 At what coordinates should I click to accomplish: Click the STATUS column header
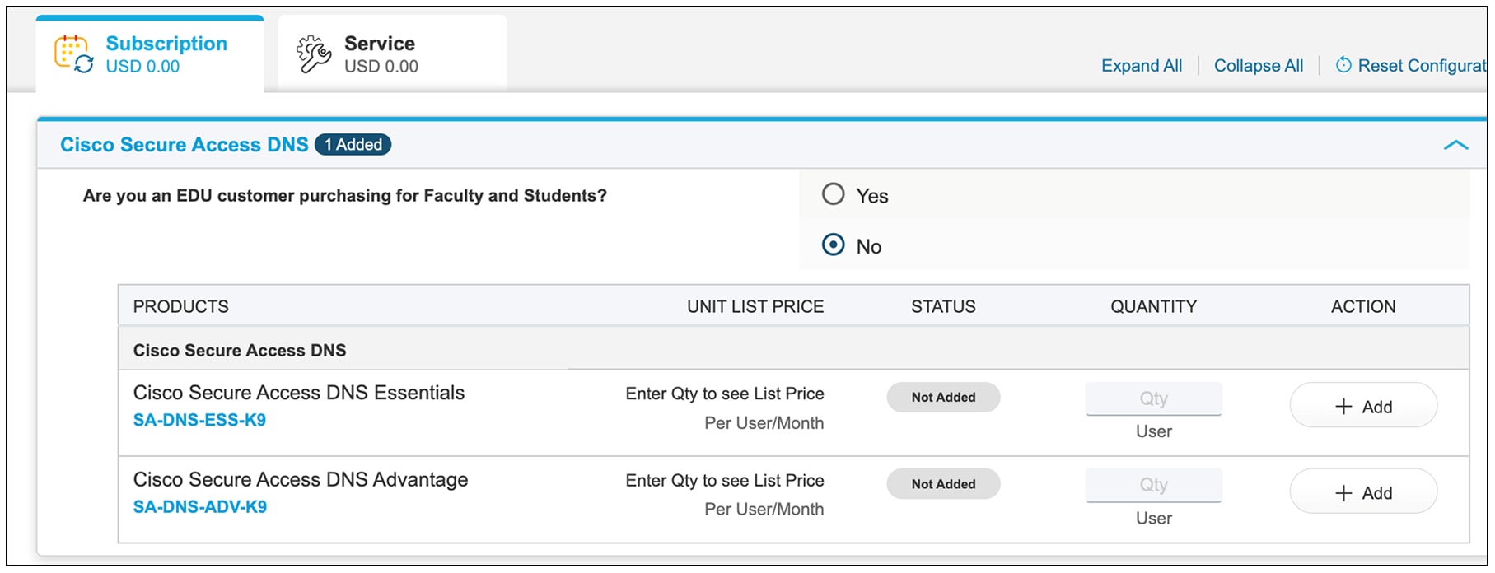pyautogui.click(x=943, y=306)
